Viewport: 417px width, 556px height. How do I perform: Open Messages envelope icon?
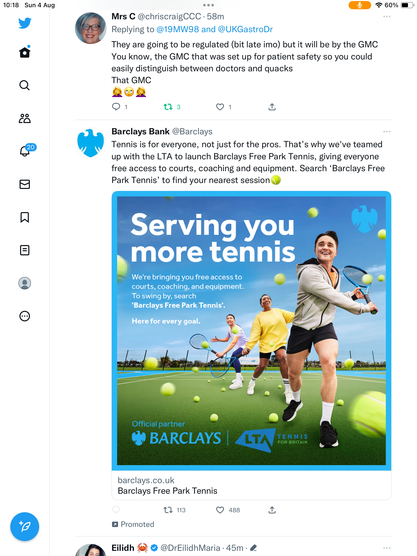click(x=25, y=184)
